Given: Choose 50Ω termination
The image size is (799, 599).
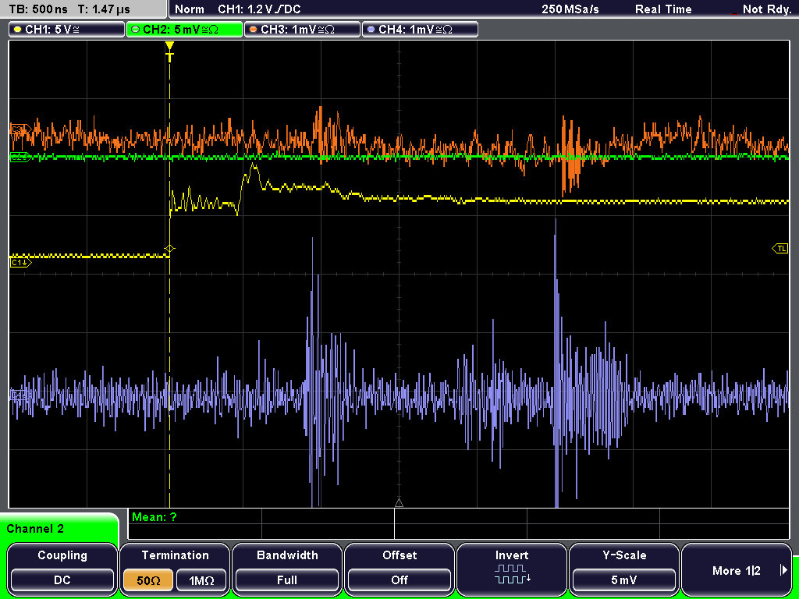Looking at the screenshot, I should click(148, 580).
